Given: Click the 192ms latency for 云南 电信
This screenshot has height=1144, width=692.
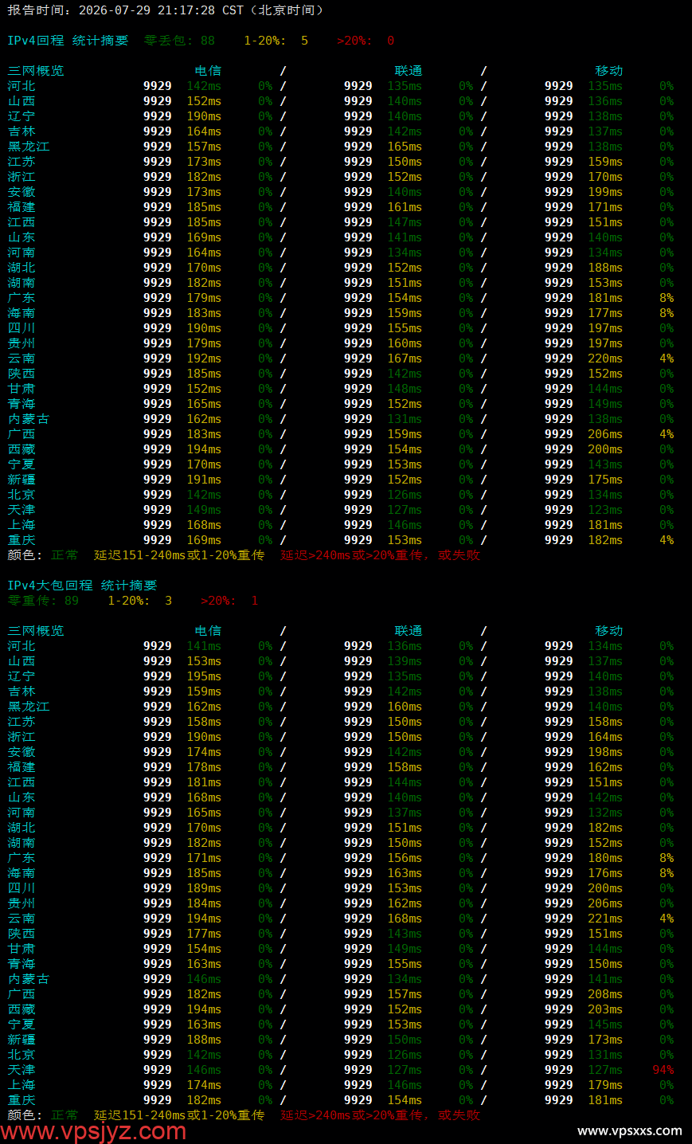Looking at the screenshot, I should pyautogui.click(x=204, y=358).
